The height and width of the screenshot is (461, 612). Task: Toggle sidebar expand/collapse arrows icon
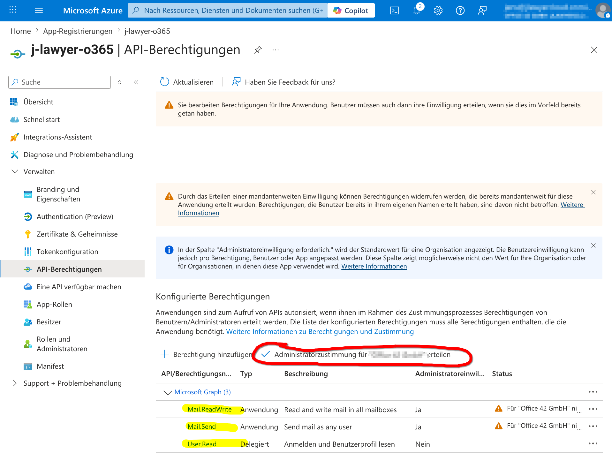point(120,82)
